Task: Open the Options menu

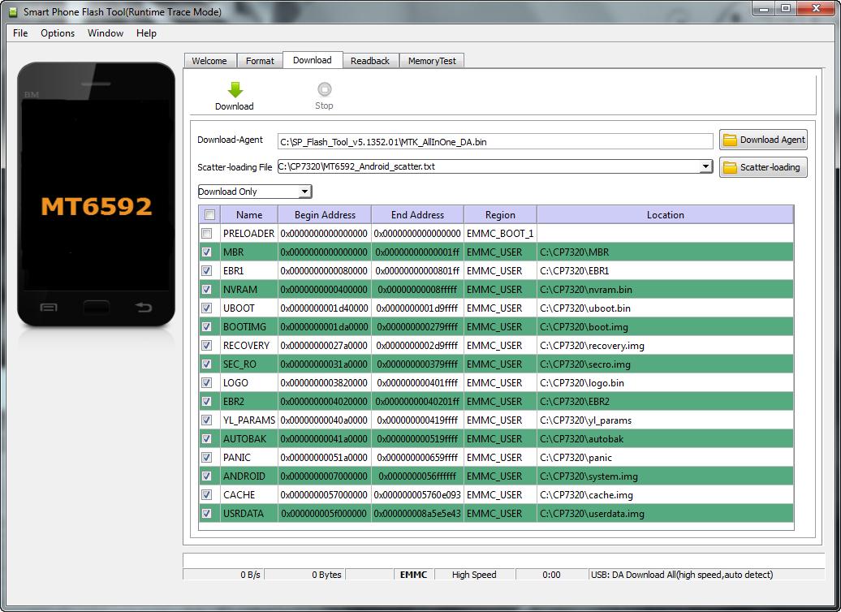Action: [58, 33]
